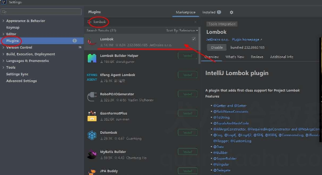
Task: Click the Lombok Builder Helper plugin icon
Action: point(92,58)
